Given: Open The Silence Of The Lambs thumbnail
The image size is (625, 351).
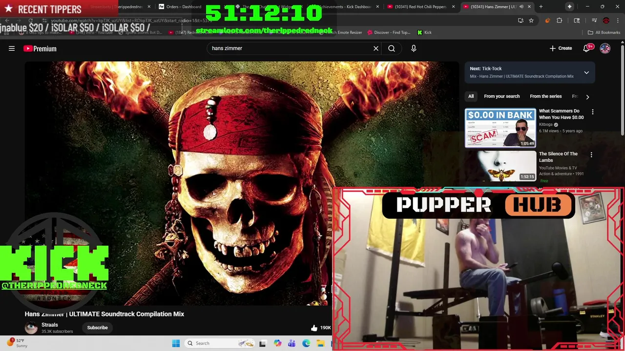Looking at the screenshot, I should [x=500, y=166].
